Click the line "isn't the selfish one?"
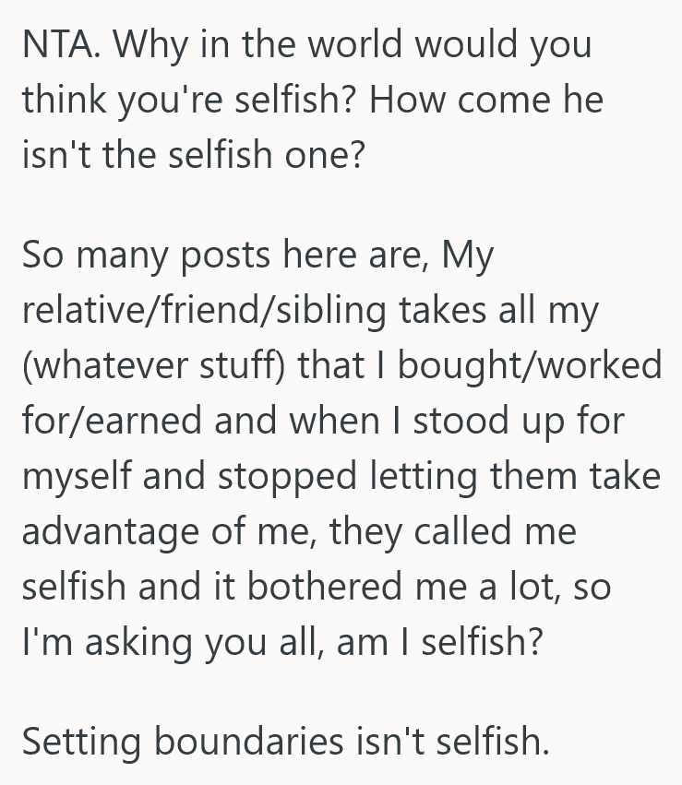This screenshot has height=785, width=682. [192, 153]
